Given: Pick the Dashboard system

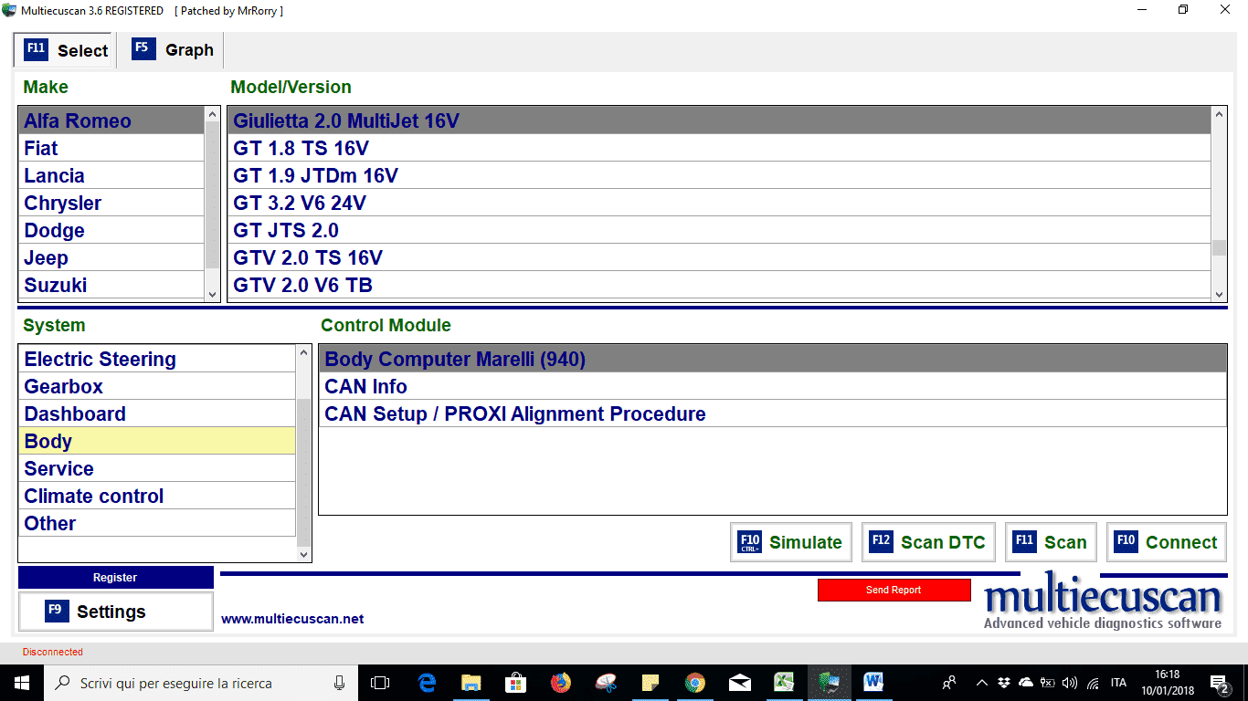Looking at the screenshot, I should click(75, 414).
